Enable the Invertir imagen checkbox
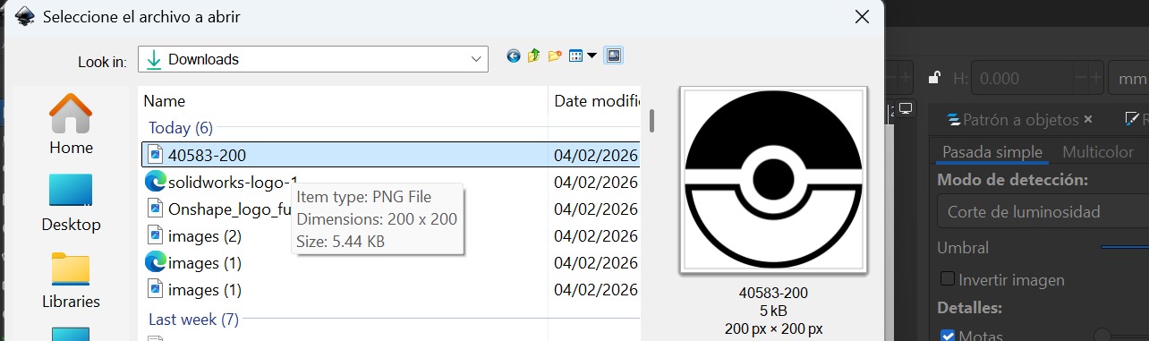The height and width of the screenshot is (341, 1149). (x=948, y=279)
